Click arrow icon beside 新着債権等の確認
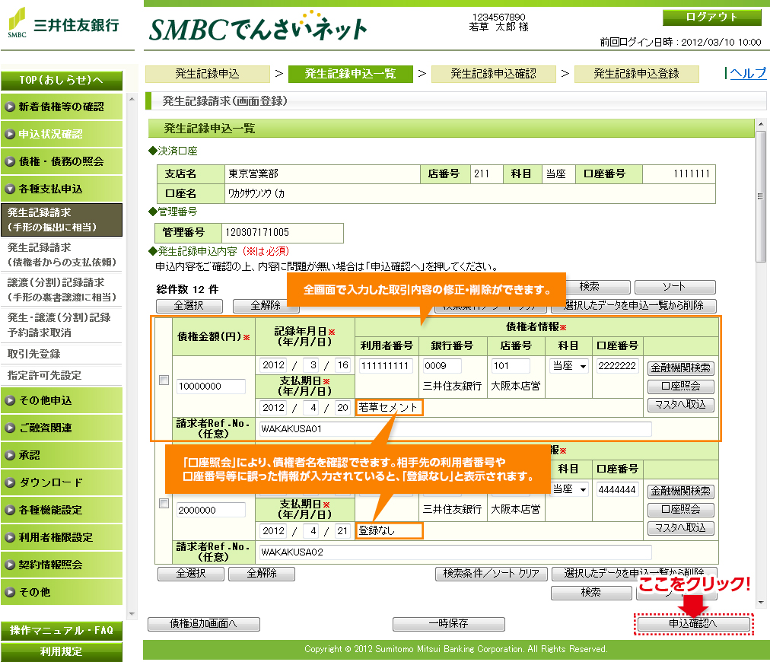 (10, 107)
